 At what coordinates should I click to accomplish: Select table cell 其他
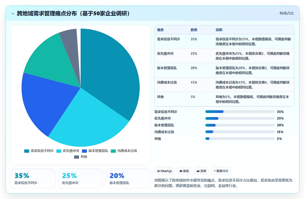[x=160, y=97]
